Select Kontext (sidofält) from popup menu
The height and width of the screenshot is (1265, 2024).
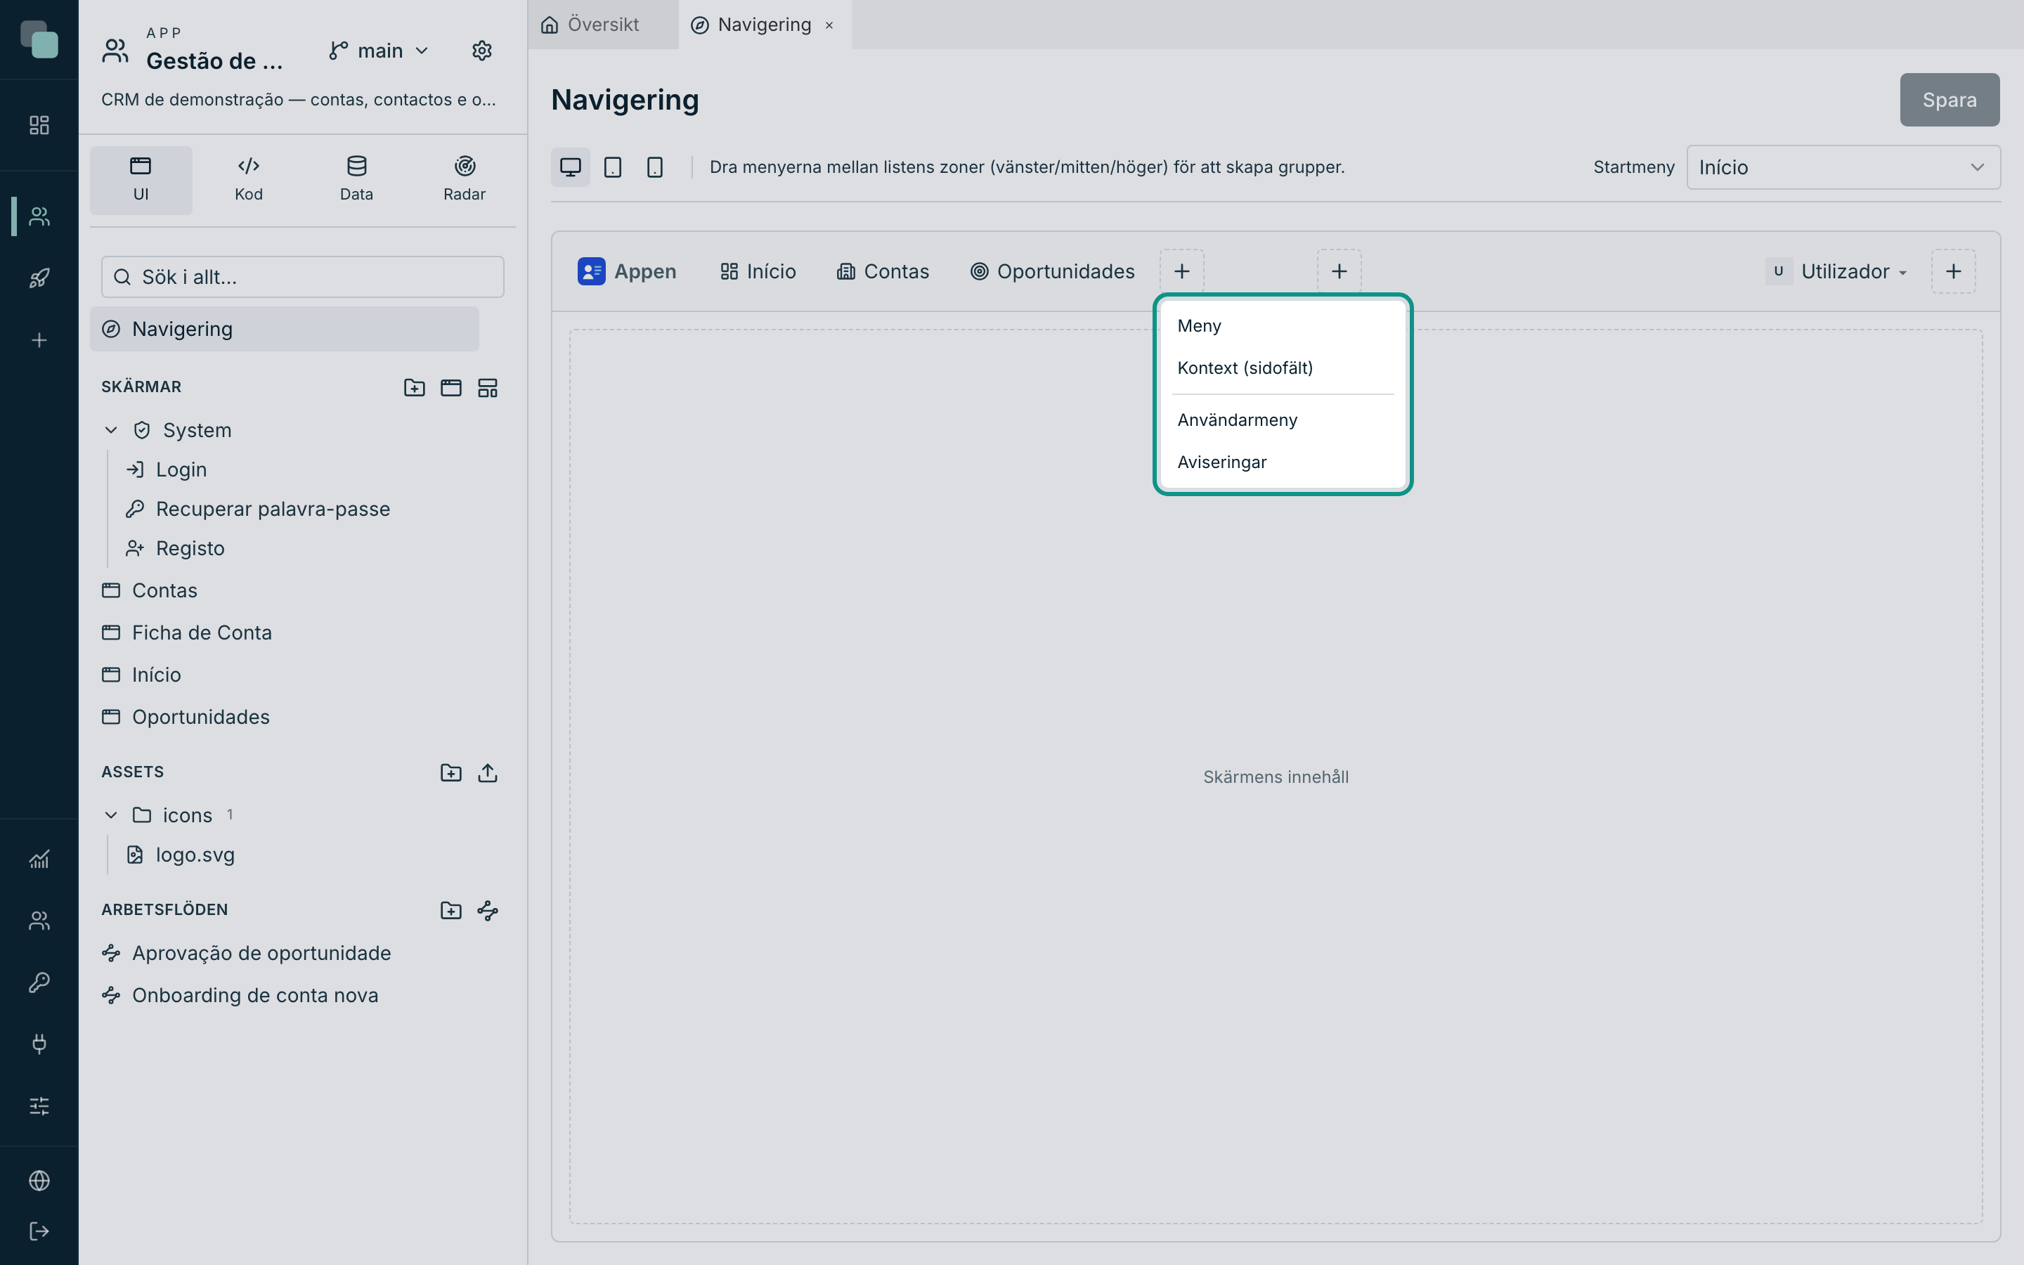click(x=1283, y=368)
